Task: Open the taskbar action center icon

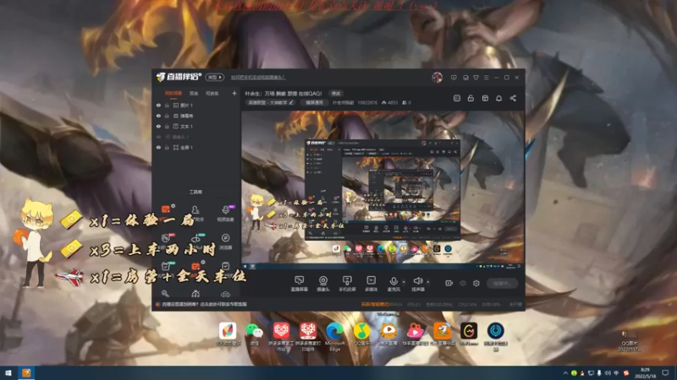Action: (665, 372)
